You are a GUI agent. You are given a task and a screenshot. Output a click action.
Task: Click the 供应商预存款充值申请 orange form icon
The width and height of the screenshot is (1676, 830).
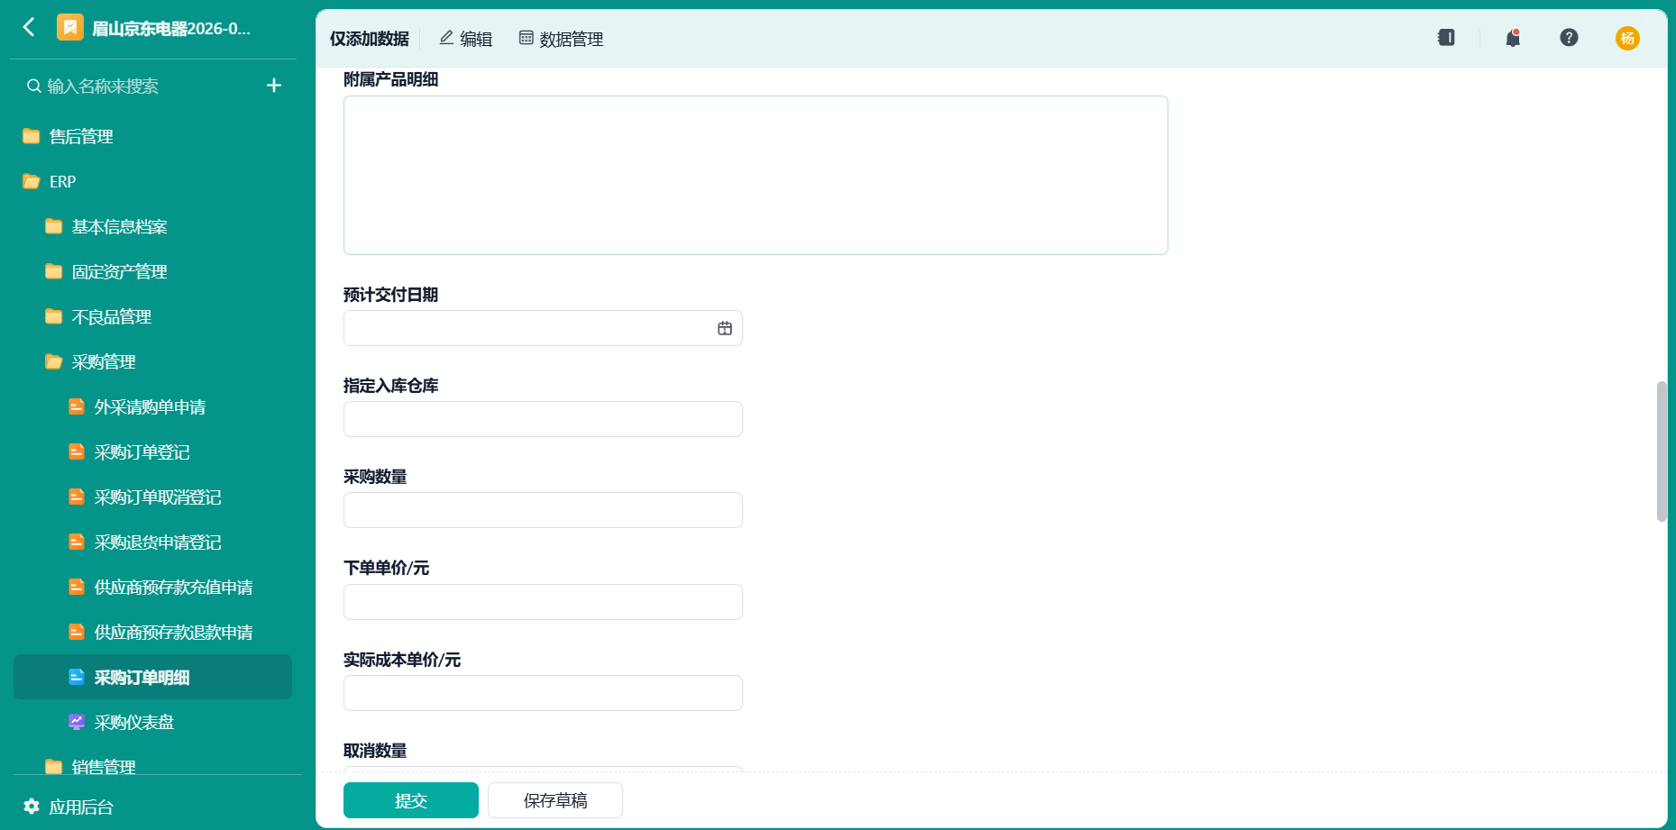[77, 587]
